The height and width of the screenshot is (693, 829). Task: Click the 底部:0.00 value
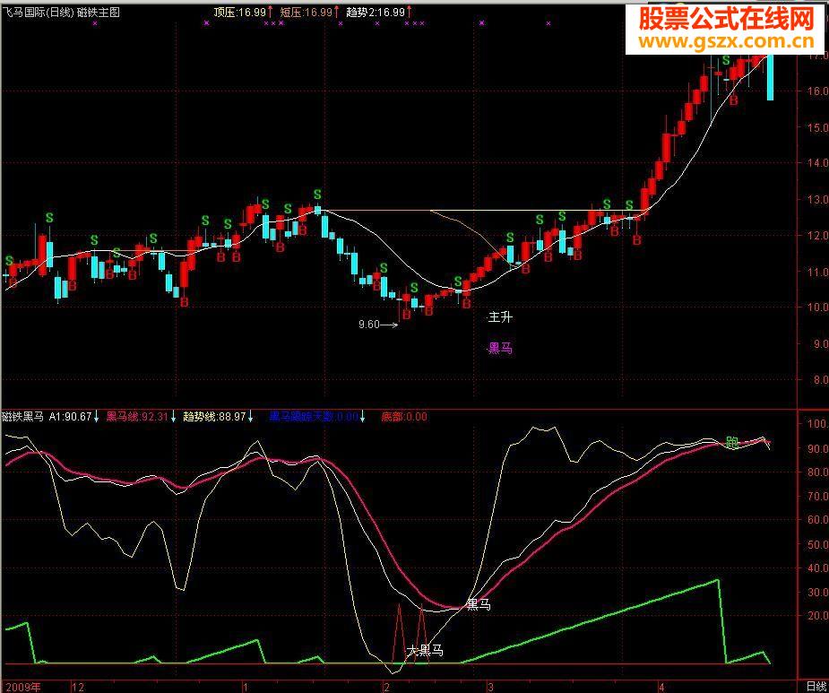coord(404,416)
